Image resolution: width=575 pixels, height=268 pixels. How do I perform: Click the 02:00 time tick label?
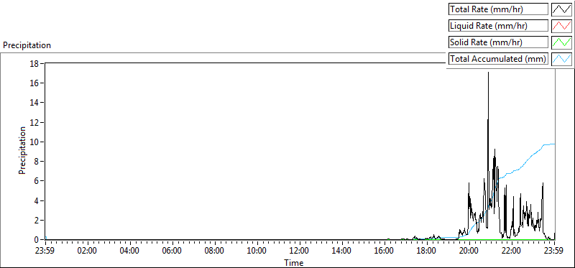pyautogui.click(x=88, y=251)
